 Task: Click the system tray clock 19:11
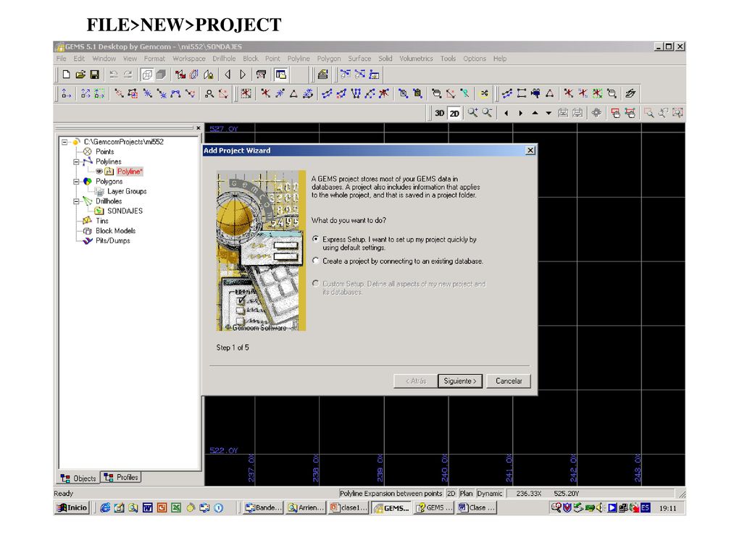click(x=667, y=508)
